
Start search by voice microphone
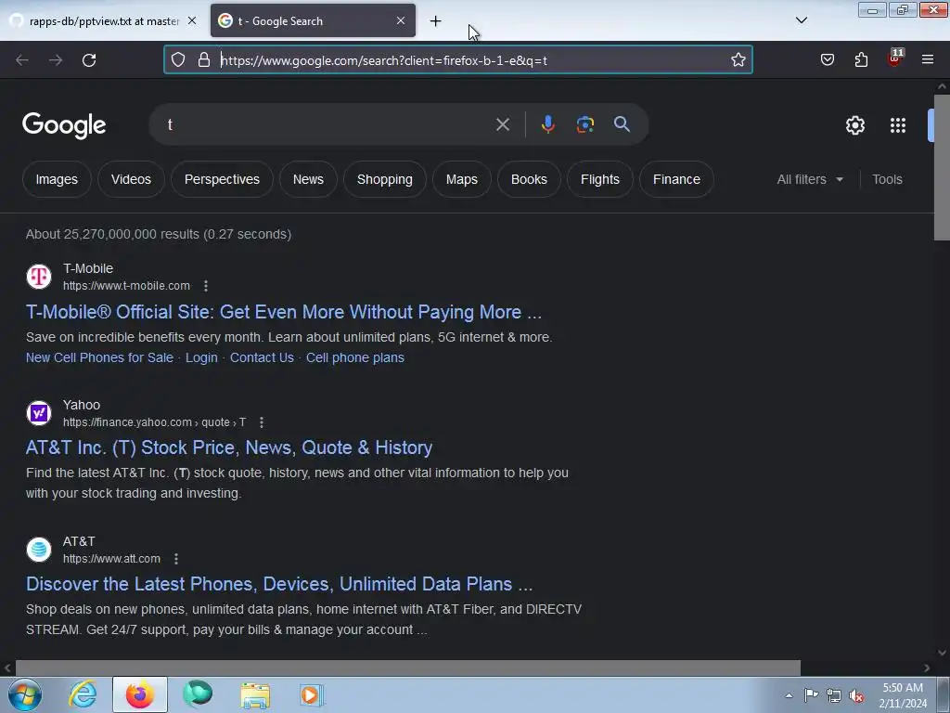coord(547,124)
